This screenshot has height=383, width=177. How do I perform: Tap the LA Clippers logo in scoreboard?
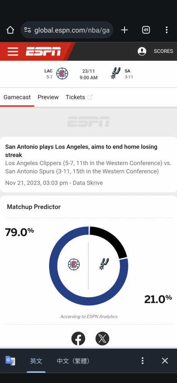tap(62, 74)
